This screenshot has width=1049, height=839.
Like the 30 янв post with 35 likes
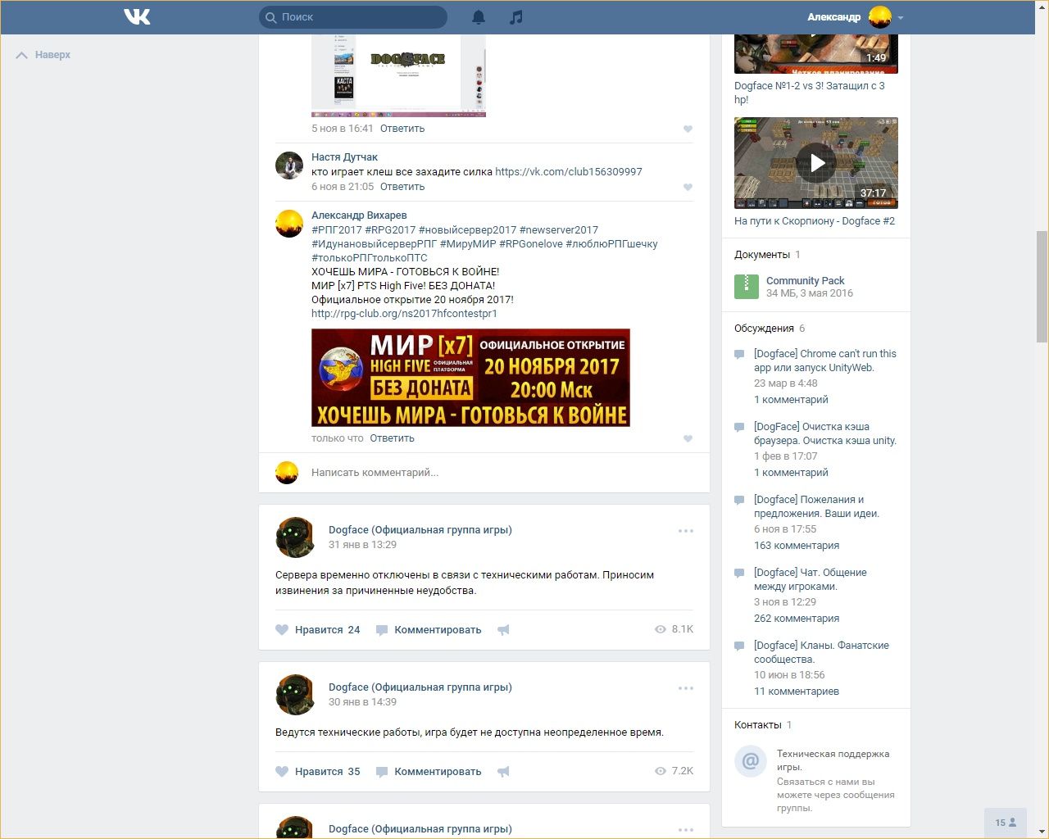pos(318,772)
